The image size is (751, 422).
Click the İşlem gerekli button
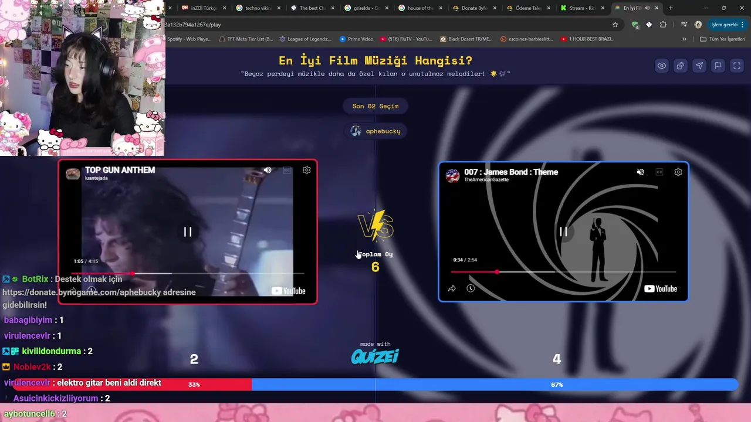(x=727, y=25)
